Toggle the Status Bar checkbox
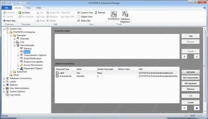The height and width of the screenshot is (119, 208). (79, 20)
